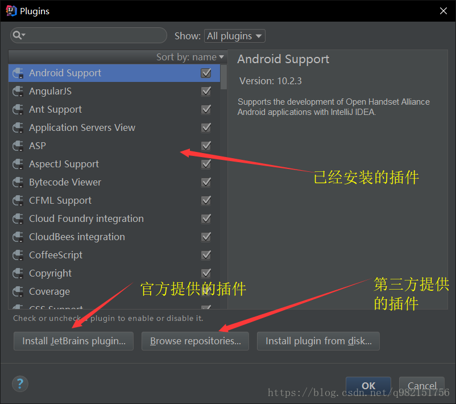Click the Cloud Foundry integration plugin icon
The width and height of the screenshot is (456, 404).
[18, 219]
